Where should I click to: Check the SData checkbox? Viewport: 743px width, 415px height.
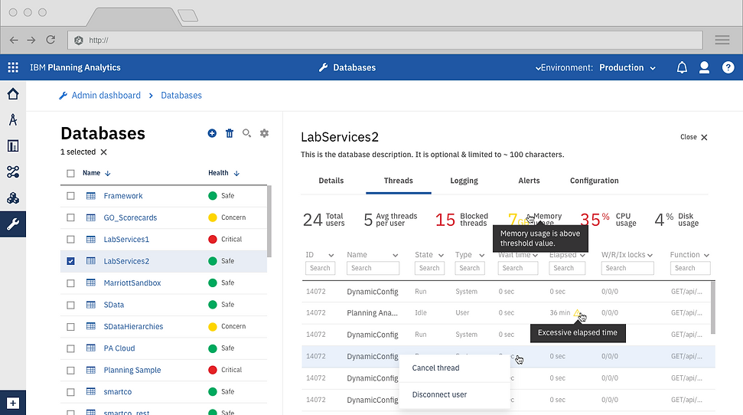click(70, 305)
